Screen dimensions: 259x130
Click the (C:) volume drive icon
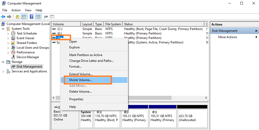coord(54,29)
